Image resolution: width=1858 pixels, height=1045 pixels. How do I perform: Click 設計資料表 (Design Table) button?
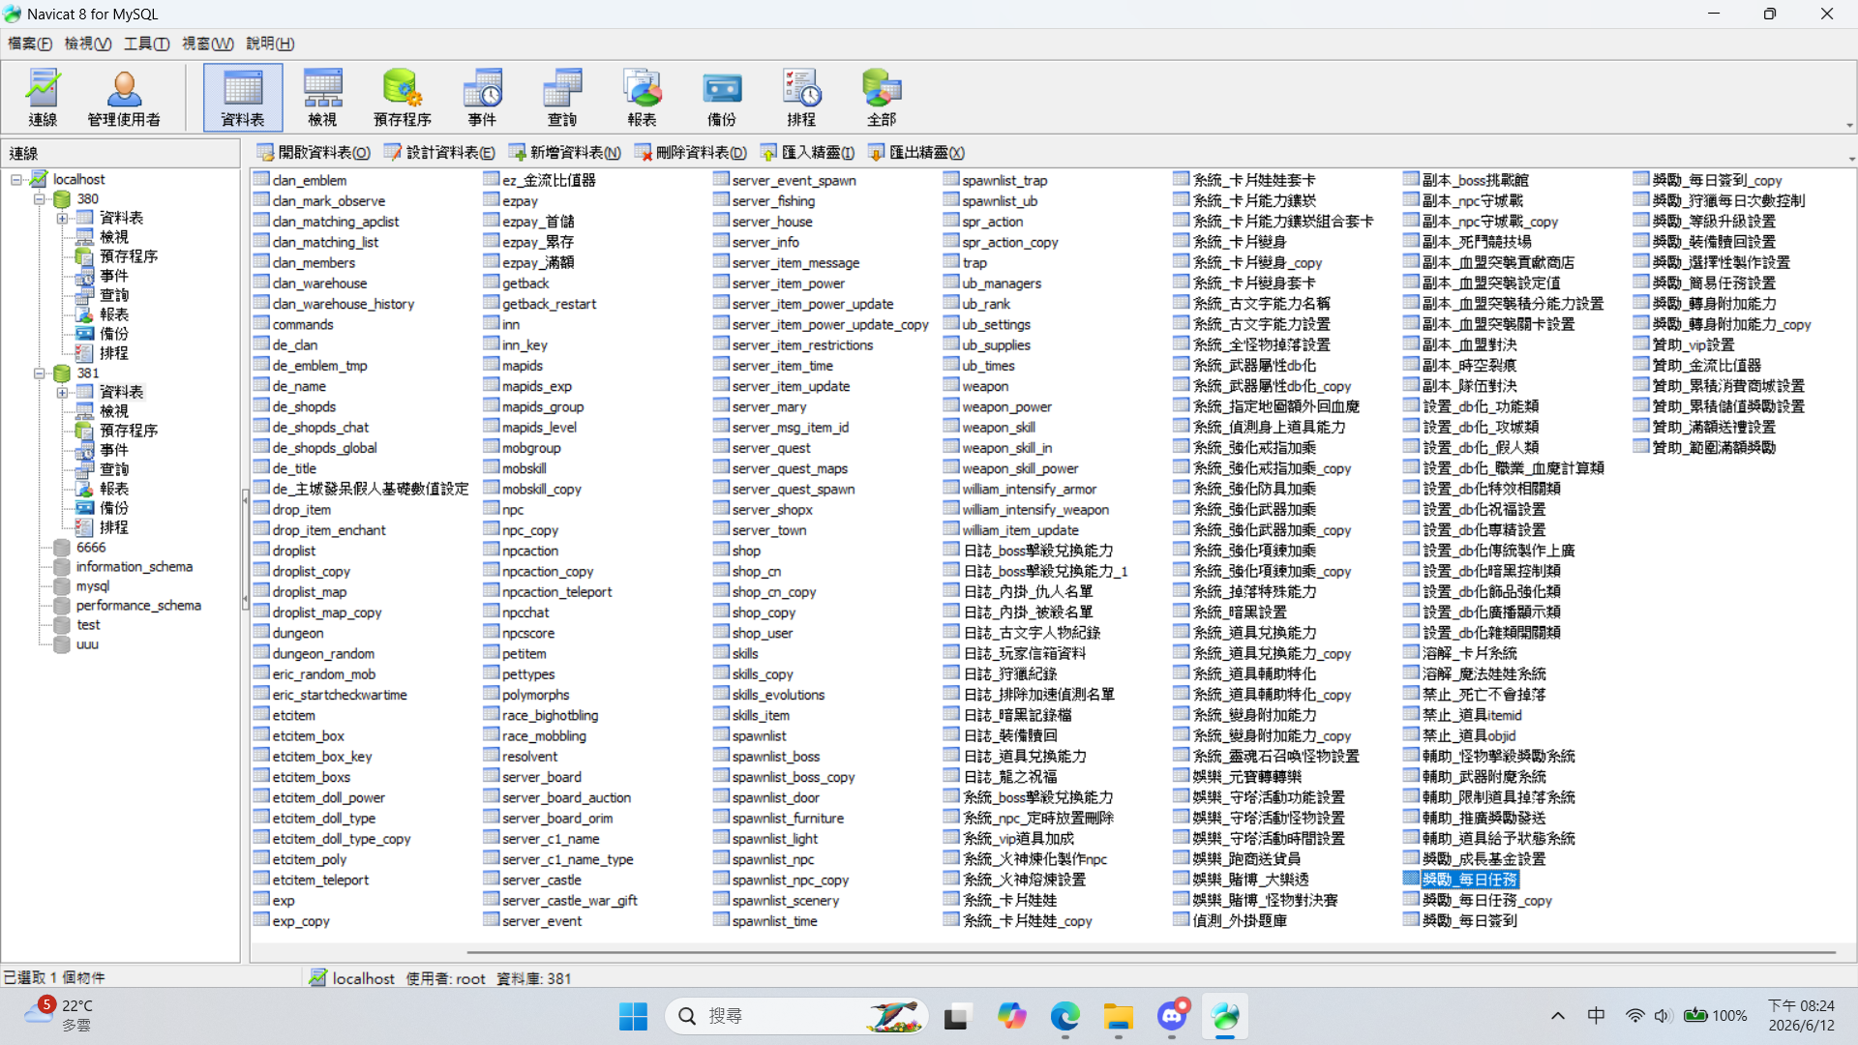tap(439, 152)
